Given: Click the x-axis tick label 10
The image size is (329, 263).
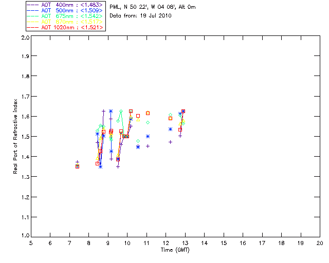Looking at the screenshot, I should pyautogui.click(x=127, y=243).
